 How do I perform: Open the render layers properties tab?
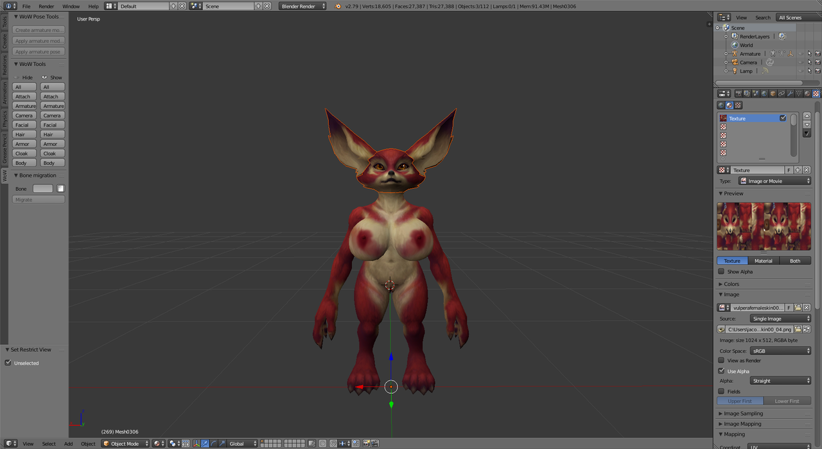point(747,94)
